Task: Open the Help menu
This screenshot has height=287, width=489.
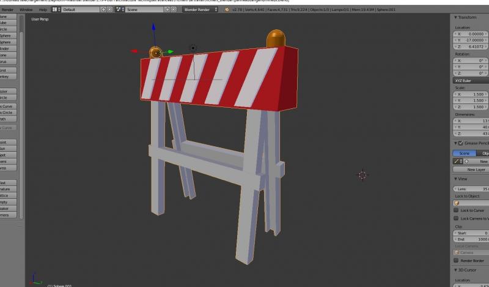Action: coord(43,10)
